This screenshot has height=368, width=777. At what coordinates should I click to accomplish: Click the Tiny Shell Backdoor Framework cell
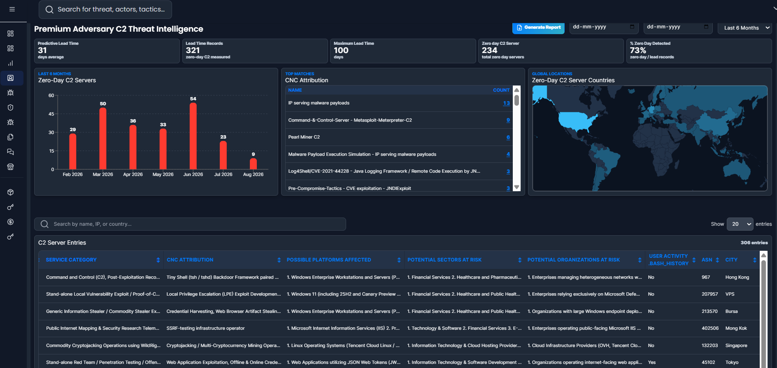(x=223, y=278)
